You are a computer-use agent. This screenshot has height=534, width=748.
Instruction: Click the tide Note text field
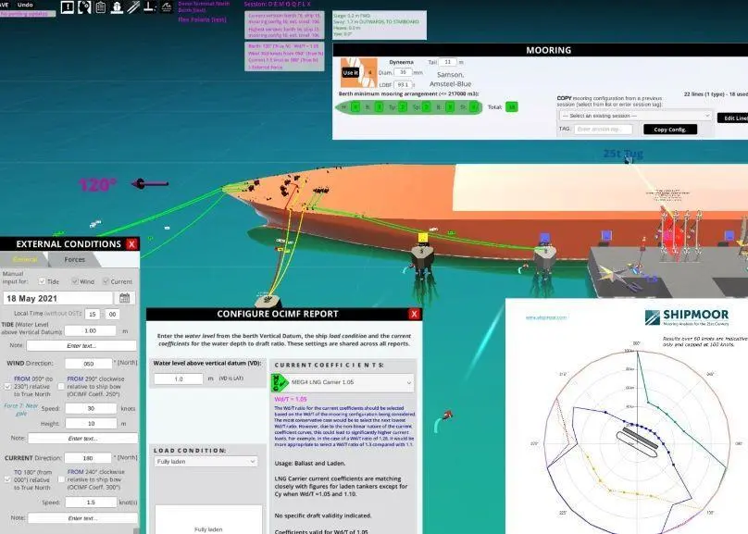[81, 345]
